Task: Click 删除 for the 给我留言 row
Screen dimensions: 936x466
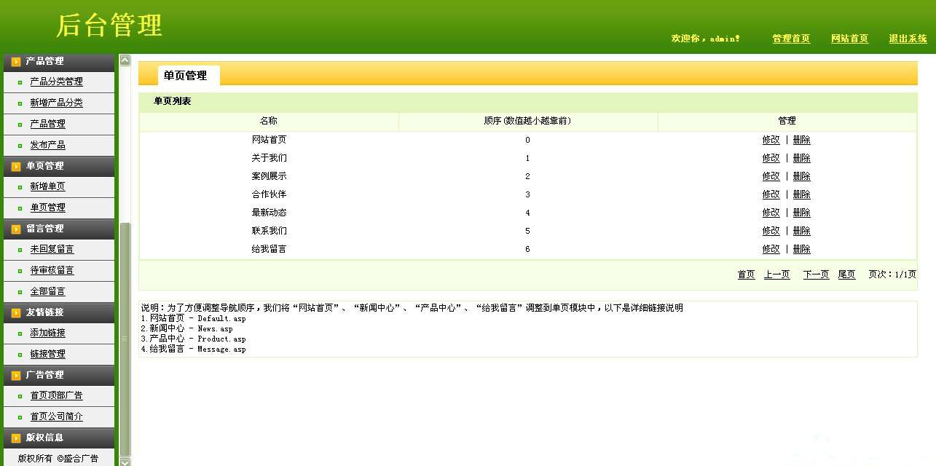Action: click(x=801, y=248)
